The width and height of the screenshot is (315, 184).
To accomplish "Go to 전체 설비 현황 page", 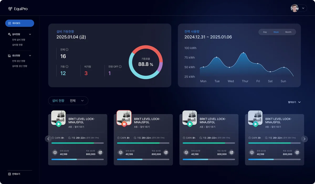I will [18, 40].
